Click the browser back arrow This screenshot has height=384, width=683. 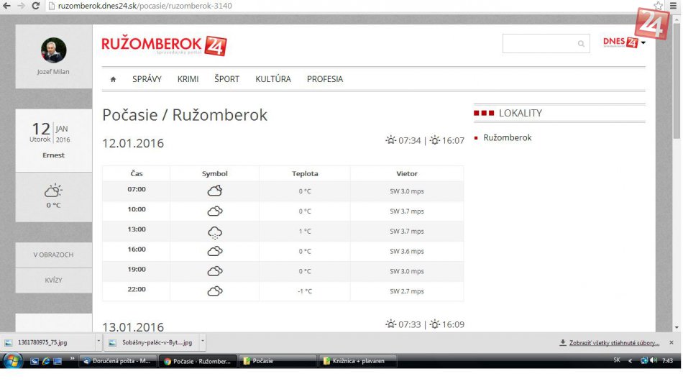[6, 6]
